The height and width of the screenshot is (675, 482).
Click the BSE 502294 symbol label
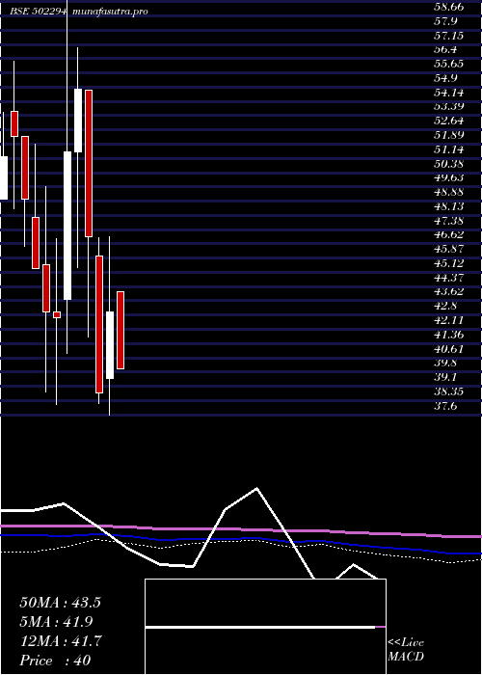(39, 12)
